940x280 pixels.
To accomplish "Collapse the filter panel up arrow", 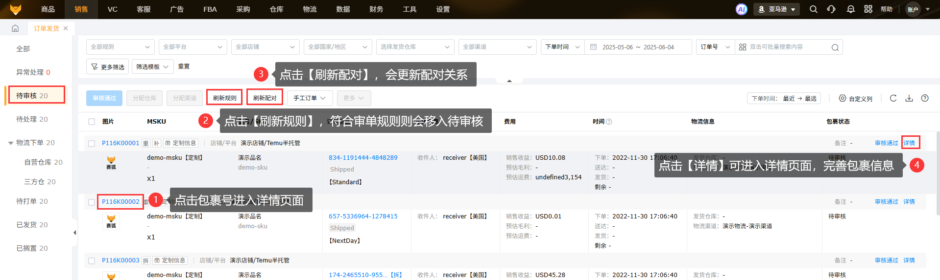I will (x=509, y=81).
